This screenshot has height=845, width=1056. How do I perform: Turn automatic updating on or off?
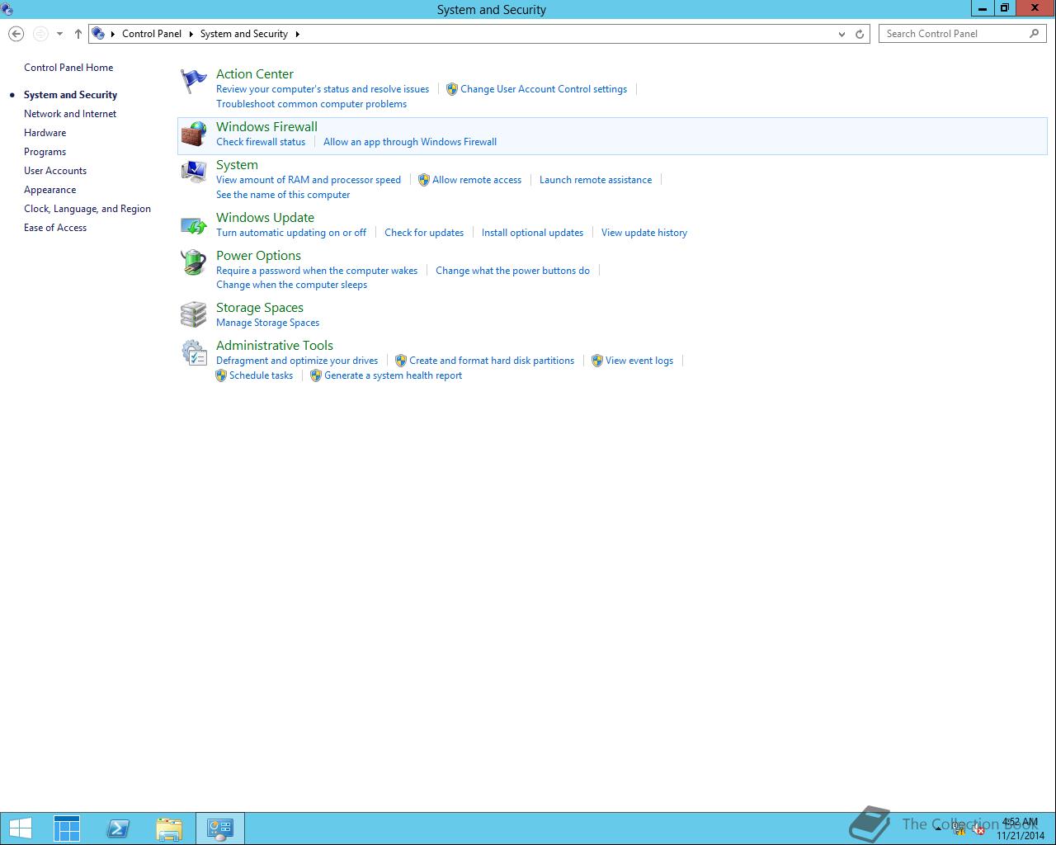pos(291,233)
